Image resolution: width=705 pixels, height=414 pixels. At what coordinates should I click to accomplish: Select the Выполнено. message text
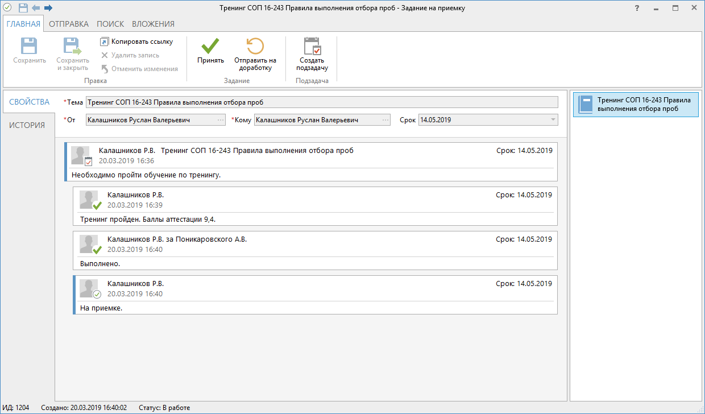(x=100, y=264)
